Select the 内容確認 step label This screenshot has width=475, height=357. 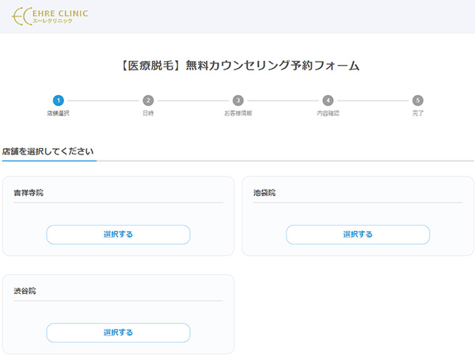[x=328, y=114]
